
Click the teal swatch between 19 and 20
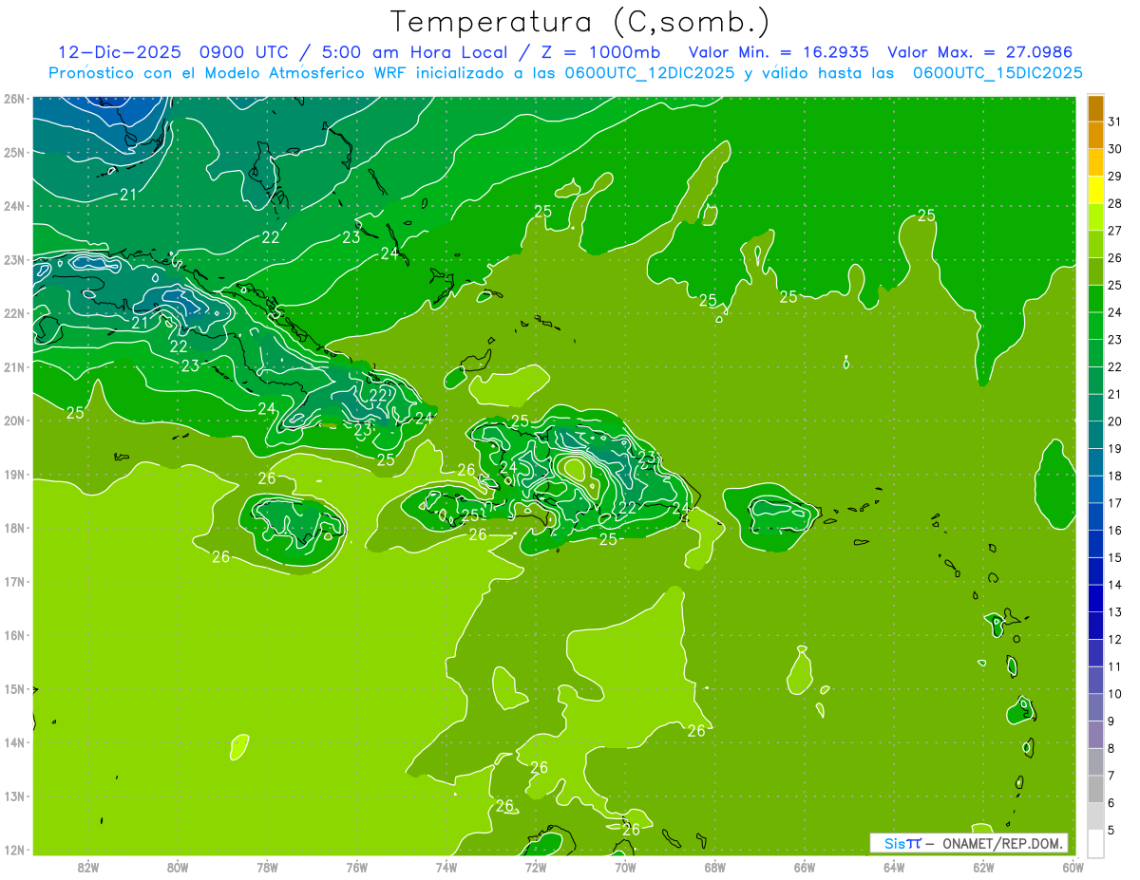click(x=1095, y=435)
